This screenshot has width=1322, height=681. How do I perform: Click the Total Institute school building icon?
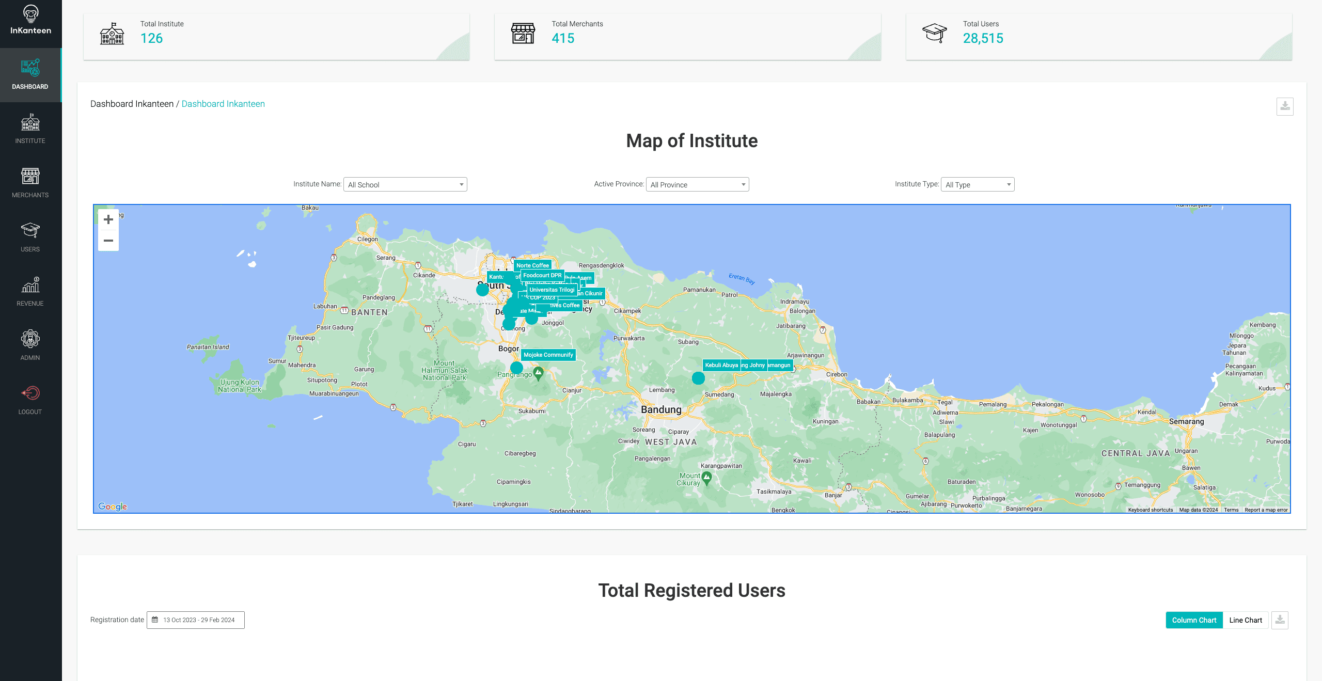112,34
